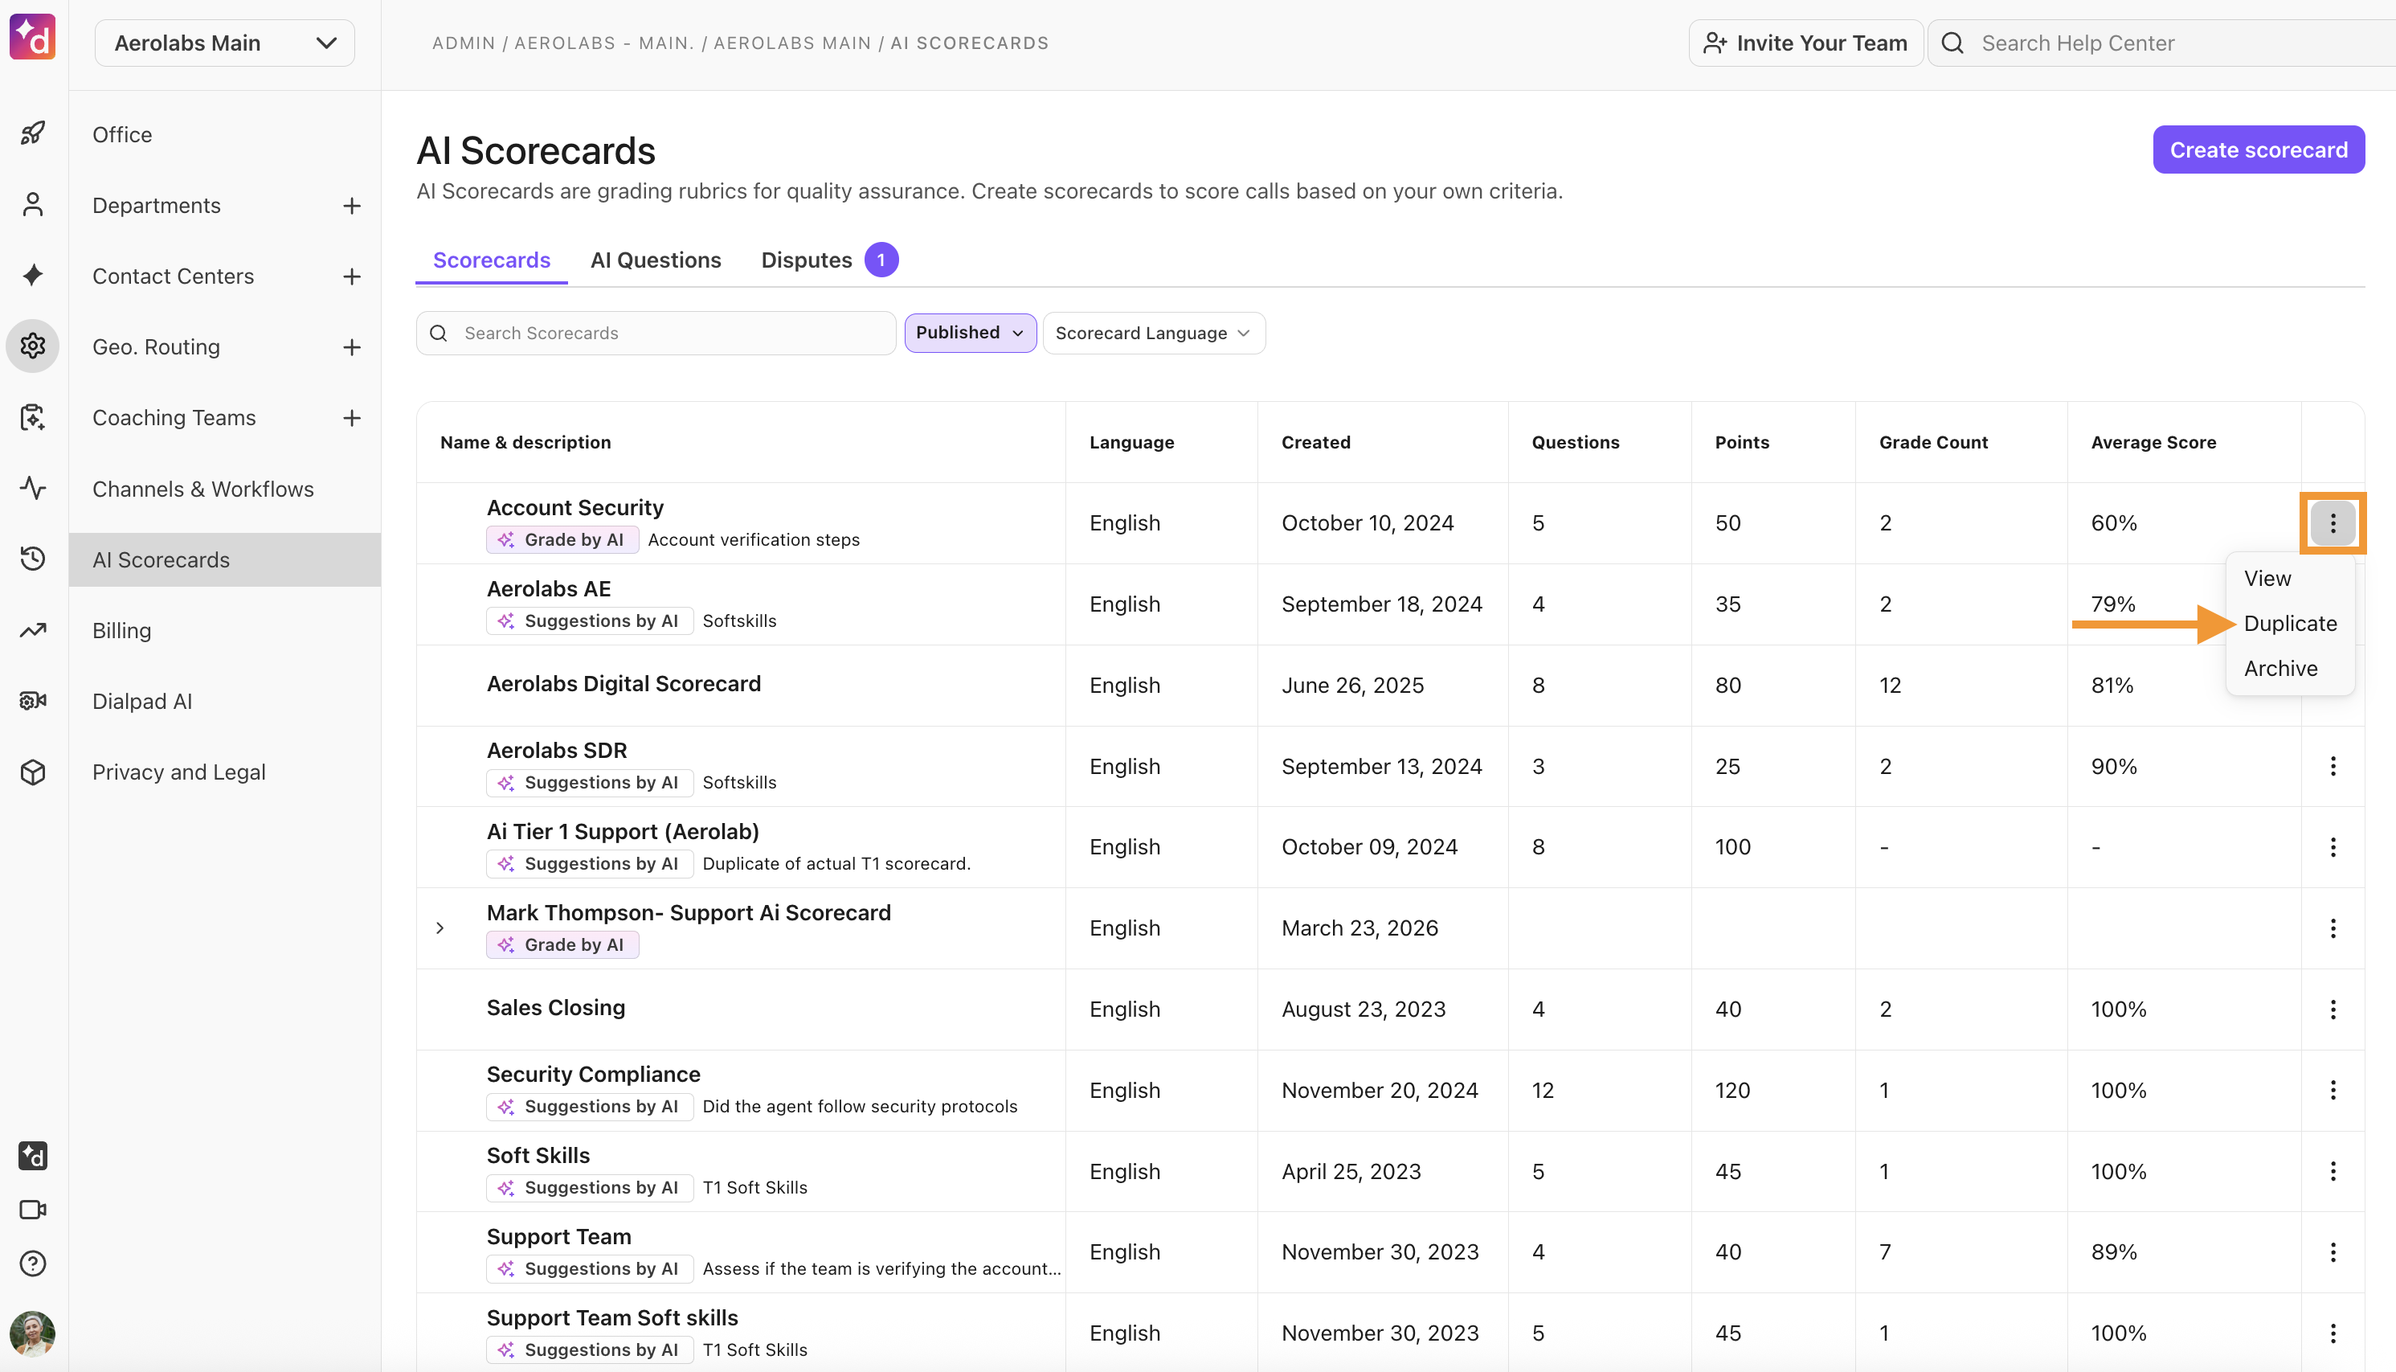The image size is (2396, 1372).
Task: Open Channels & Workflows in sidebar
Action: [x=203, y=489]
